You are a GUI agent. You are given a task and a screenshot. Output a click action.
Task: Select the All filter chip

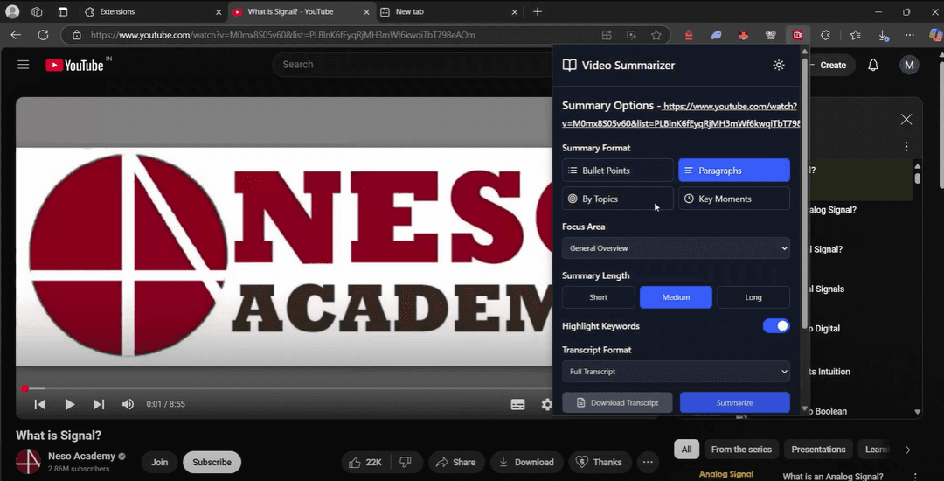click(686, 450)
